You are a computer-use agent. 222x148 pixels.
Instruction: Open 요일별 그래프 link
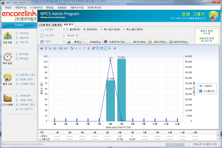(x=26, y=79)
